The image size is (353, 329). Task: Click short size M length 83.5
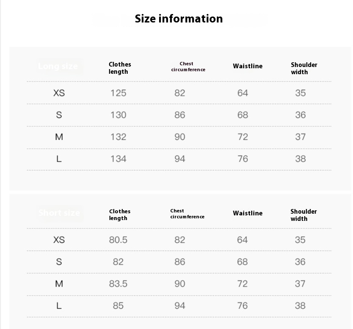(118, 284)
